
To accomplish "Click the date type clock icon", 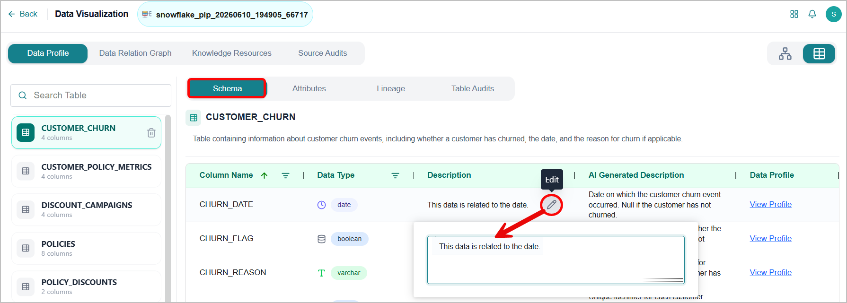I will tap(321, 205).
